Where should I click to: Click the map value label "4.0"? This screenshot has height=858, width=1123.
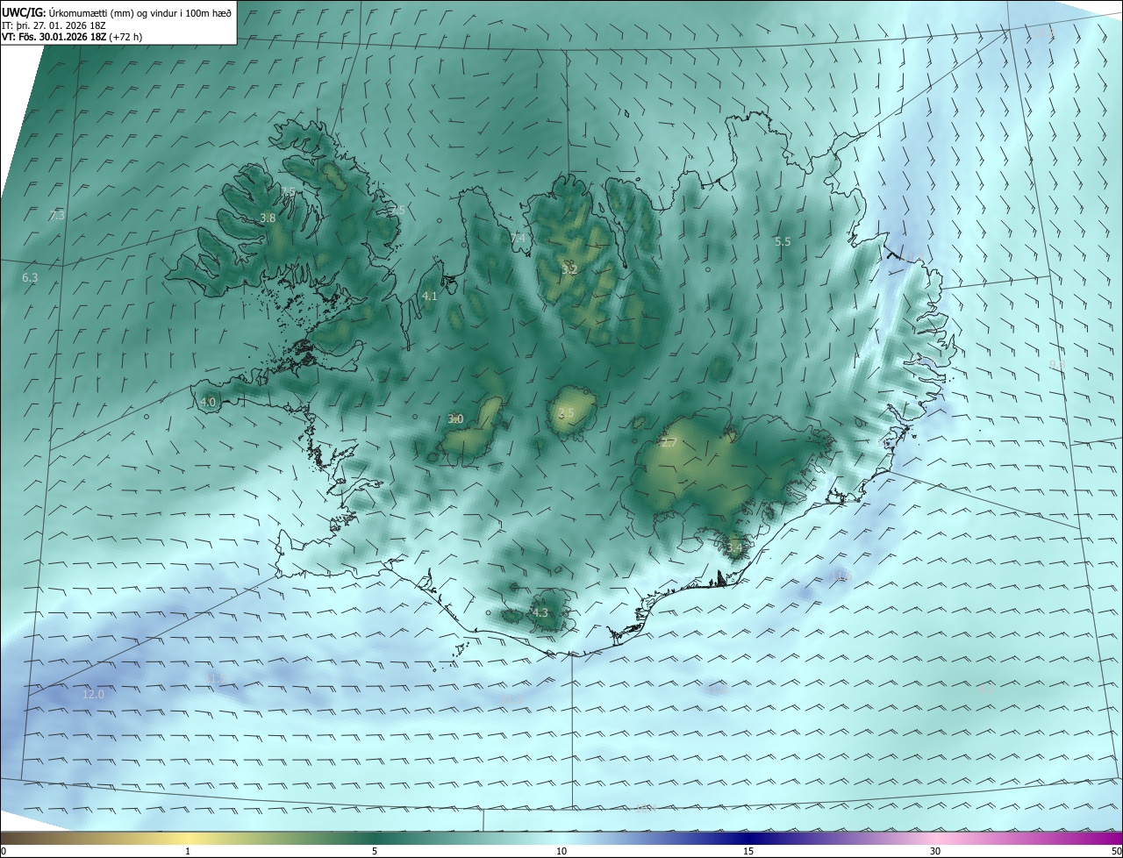(x=208, y=403)
